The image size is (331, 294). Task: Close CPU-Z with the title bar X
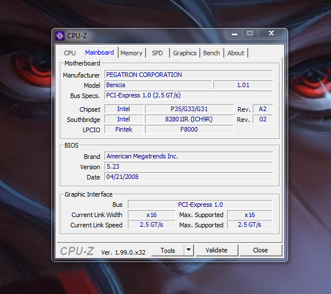pos(271,33)
